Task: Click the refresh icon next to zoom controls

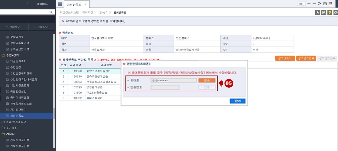Action: coord(319,4)
